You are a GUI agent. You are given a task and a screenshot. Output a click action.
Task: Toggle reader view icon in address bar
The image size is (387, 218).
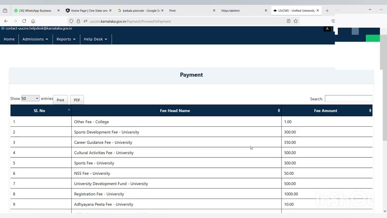click(x=288, y=21)
